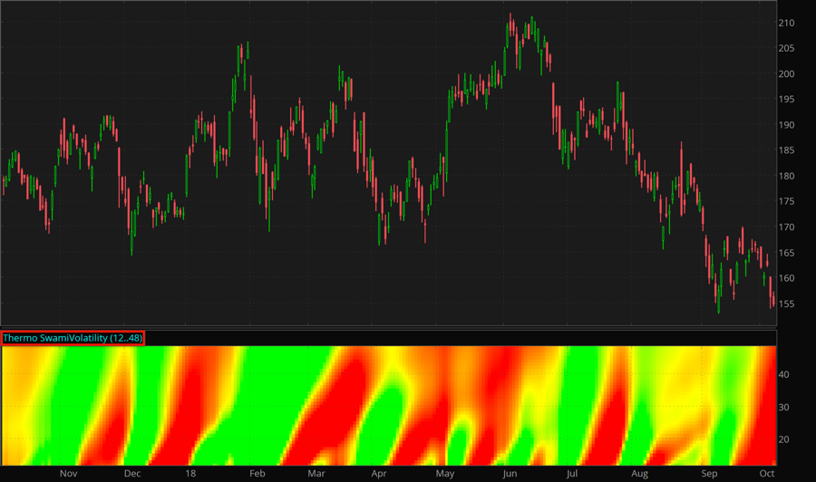Click the Thermo SwamiVolatility (12..48) study label
Screen dimensions: 816x482
point(73,338)
